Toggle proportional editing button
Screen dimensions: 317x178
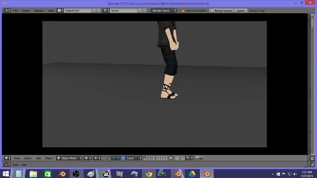click(177, 158)
